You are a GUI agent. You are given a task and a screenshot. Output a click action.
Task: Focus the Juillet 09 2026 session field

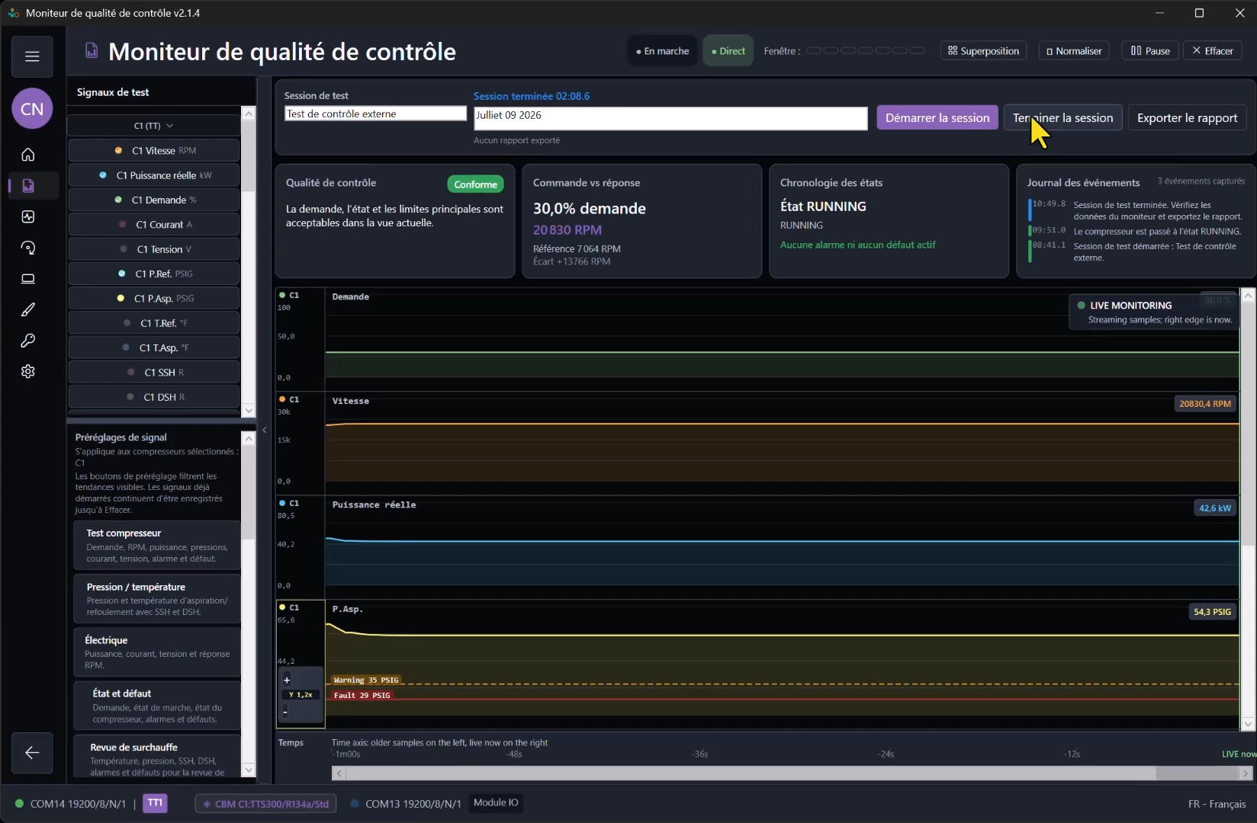tap(670, 118)
